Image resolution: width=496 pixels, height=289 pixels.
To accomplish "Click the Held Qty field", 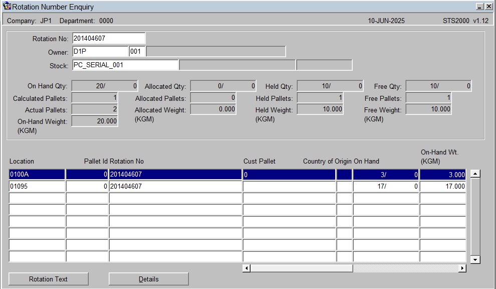I will coord(330,86).
